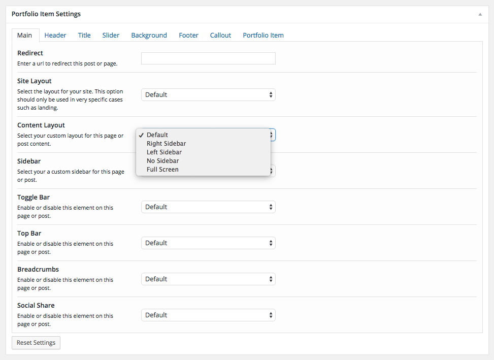494x360 pixels.
Task: Select the Main tab
Action: click(x=25, y=35)
